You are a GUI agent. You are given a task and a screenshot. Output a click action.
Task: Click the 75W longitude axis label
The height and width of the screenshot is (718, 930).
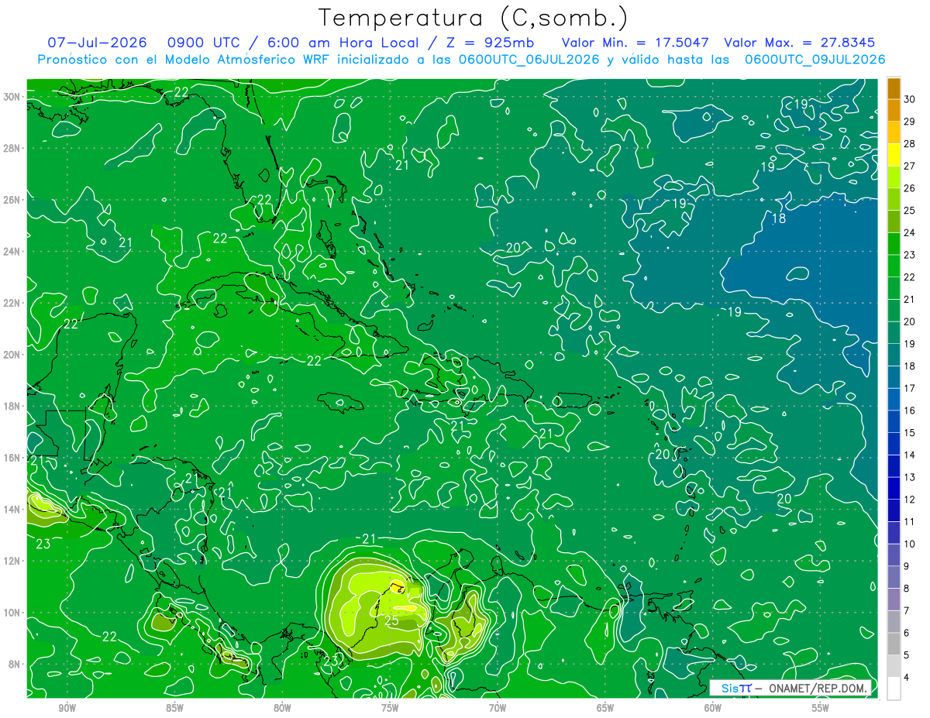coord(390,708)
